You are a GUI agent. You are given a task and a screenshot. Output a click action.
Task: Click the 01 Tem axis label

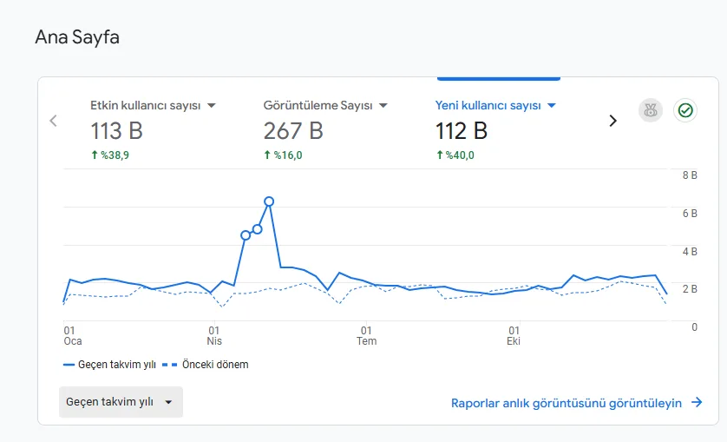[366, 336]
